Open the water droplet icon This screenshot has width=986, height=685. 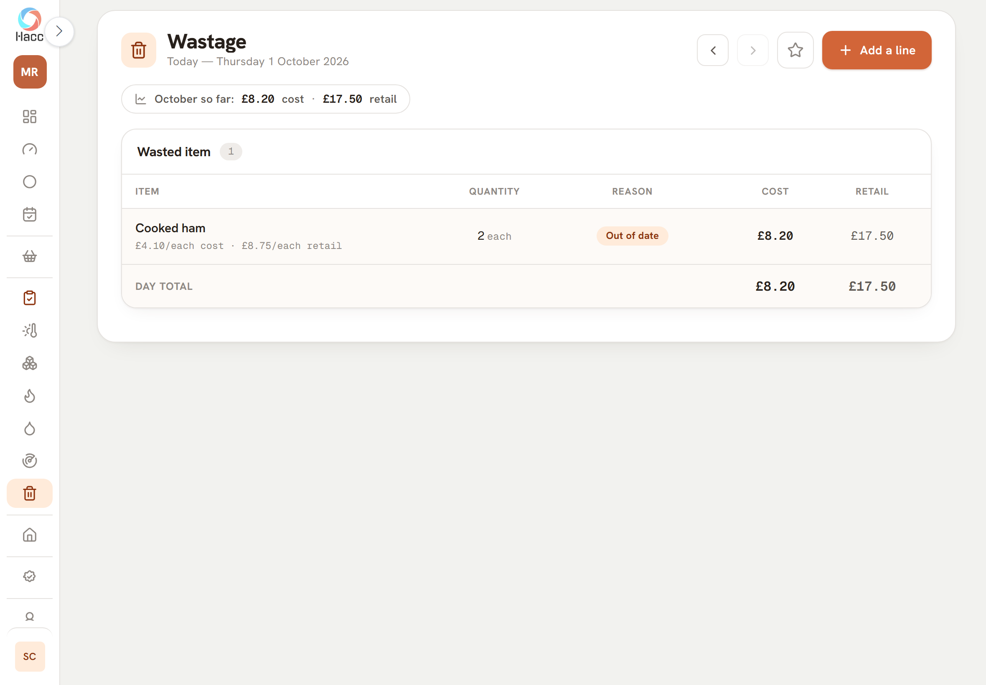pyautogui.click(x=30, y=429)
